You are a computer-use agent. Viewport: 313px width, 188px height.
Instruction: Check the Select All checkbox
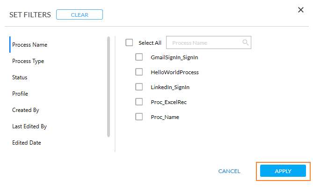tap(130, 42)
